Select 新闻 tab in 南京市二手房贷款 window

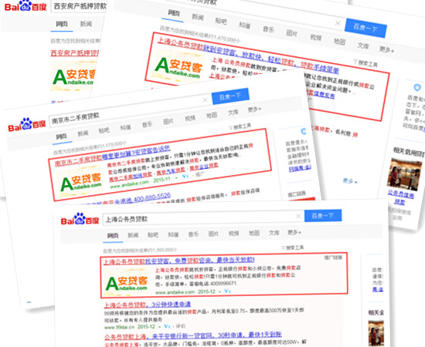[x=83, y=133]
